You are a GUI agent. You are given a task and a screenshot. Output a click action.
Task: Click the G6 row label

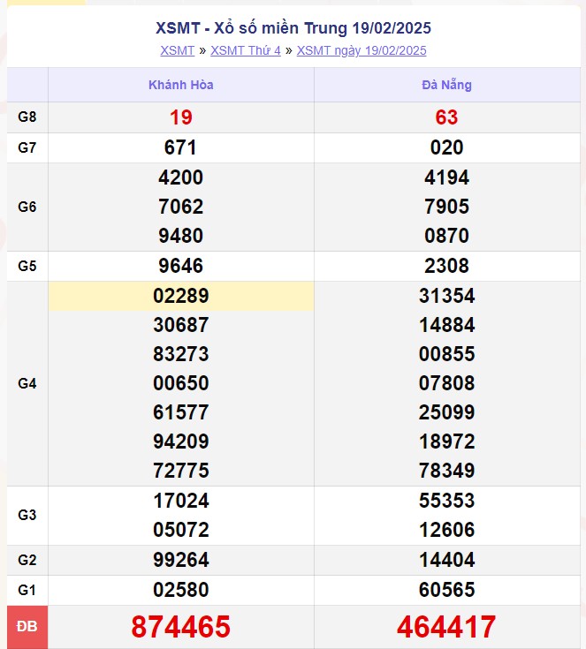(27, 207)
